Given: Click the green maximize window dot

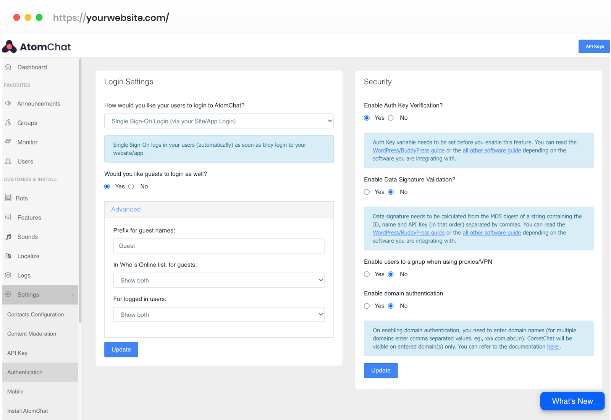Looking at the screenshot, I should [x=39, y=17].
